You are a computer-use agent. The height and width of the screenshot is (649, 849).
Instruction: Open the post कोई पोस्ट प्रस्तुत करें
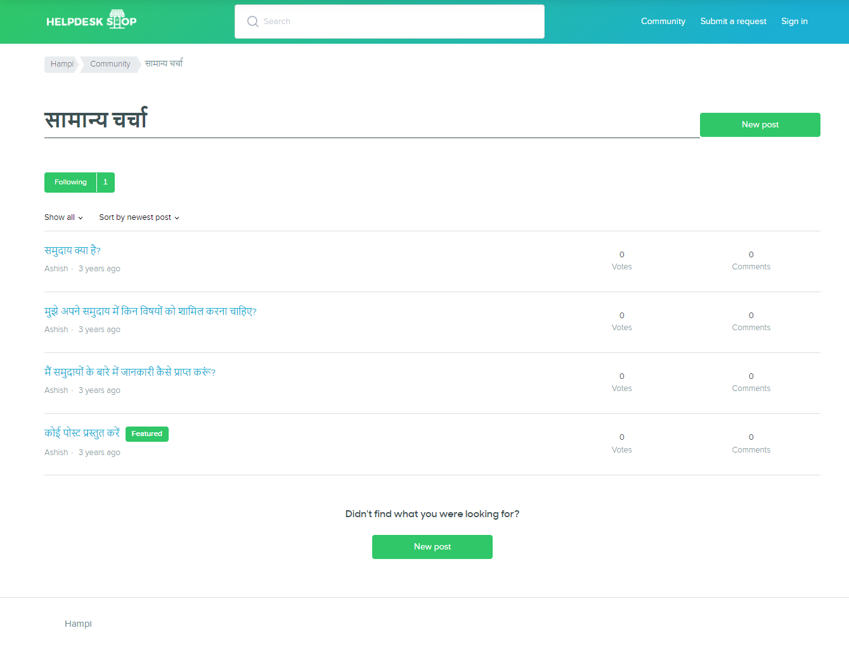82,433
